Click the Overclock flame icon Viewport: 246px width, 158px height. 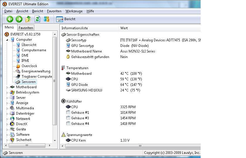click(x=18, y=66)
